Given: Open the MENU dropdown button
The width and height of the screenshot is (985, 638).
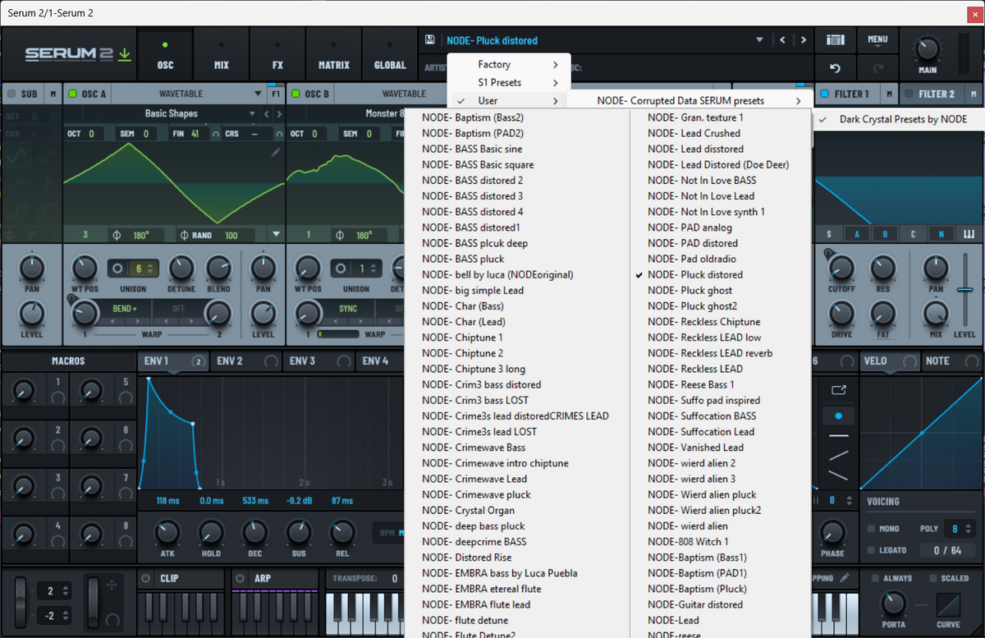Looking at the screenshot, I should pyautogui.click(x=877, y=39).
